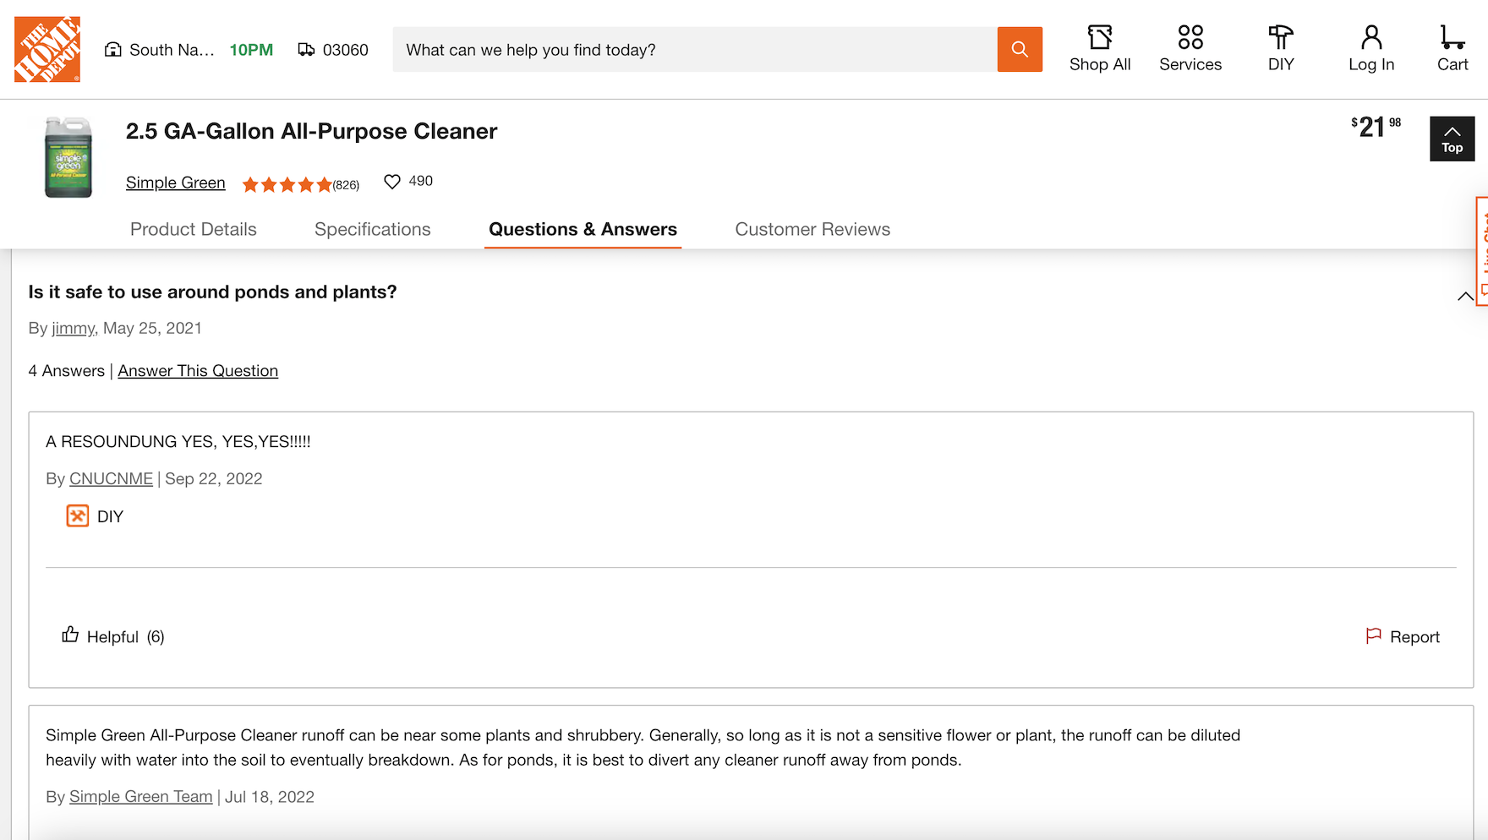Jump back using the Top button
Viewport: 1488px width, 840px height.
pos(1452,139)
